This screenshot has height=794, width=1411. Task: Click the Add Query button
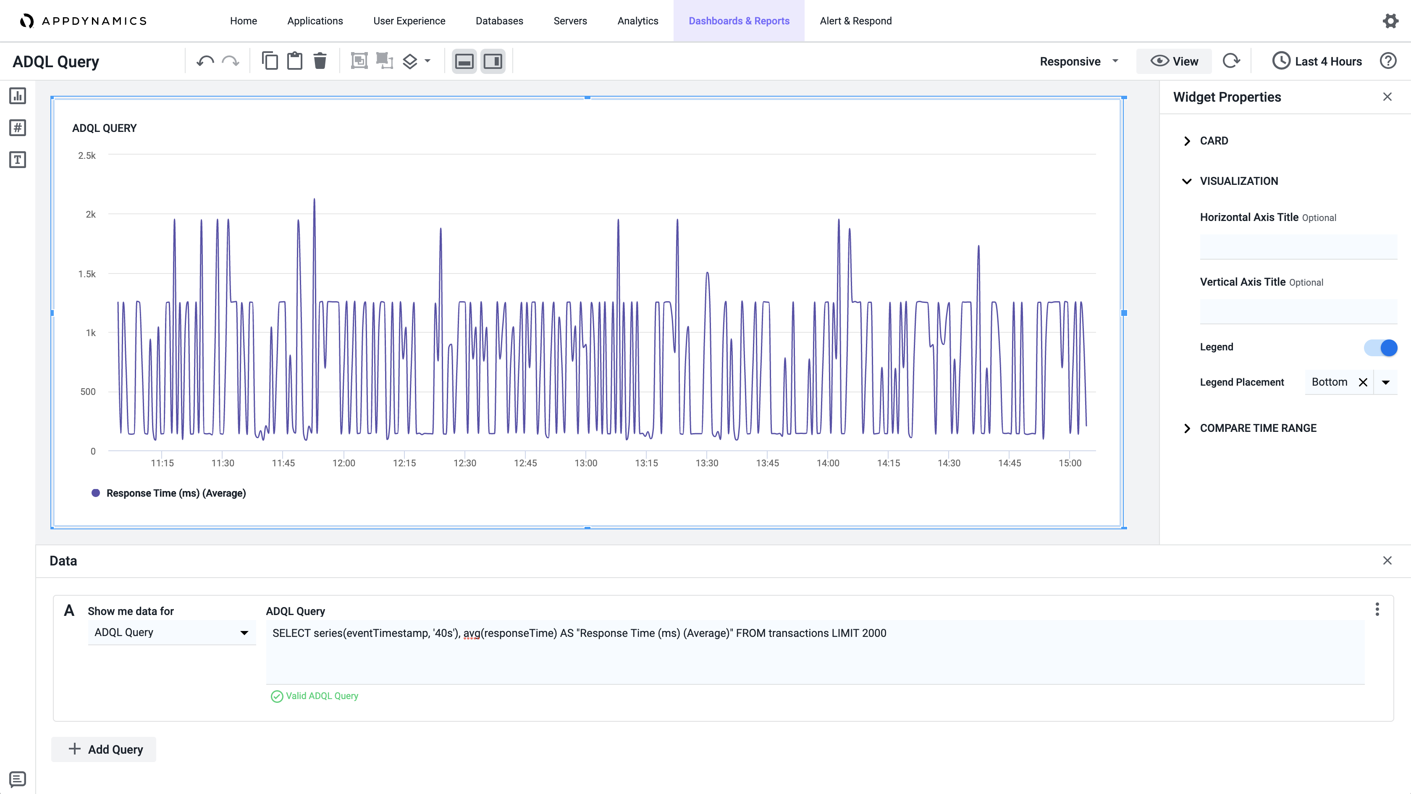pyautogui.click(x=104, y=749)
